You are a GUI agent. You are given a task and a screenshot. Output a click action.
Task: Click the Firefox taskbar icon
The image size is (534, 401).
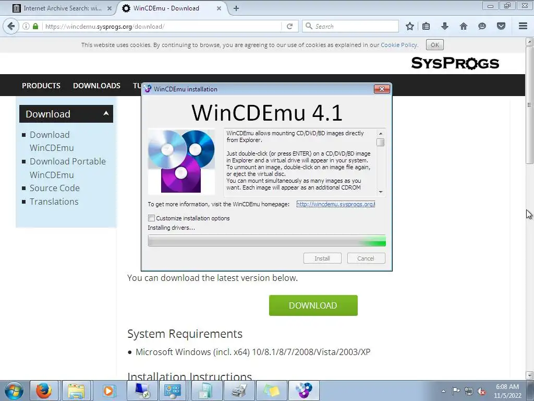point(44,391)
